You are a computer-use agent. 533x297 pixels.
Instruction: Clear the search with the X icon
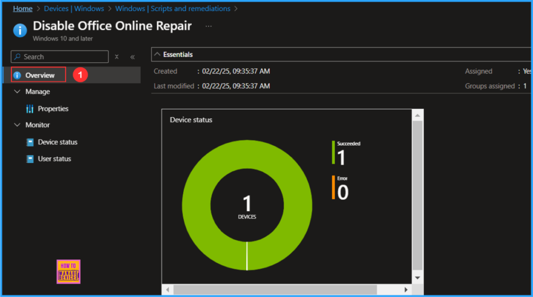pyautogui.click(x=117, y=57)
